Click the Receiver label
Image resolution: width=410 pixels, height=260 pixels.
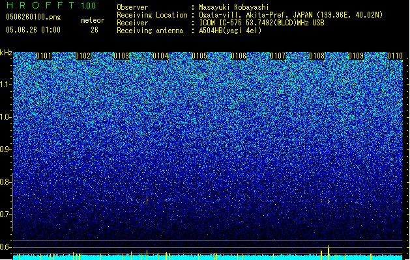132,23
